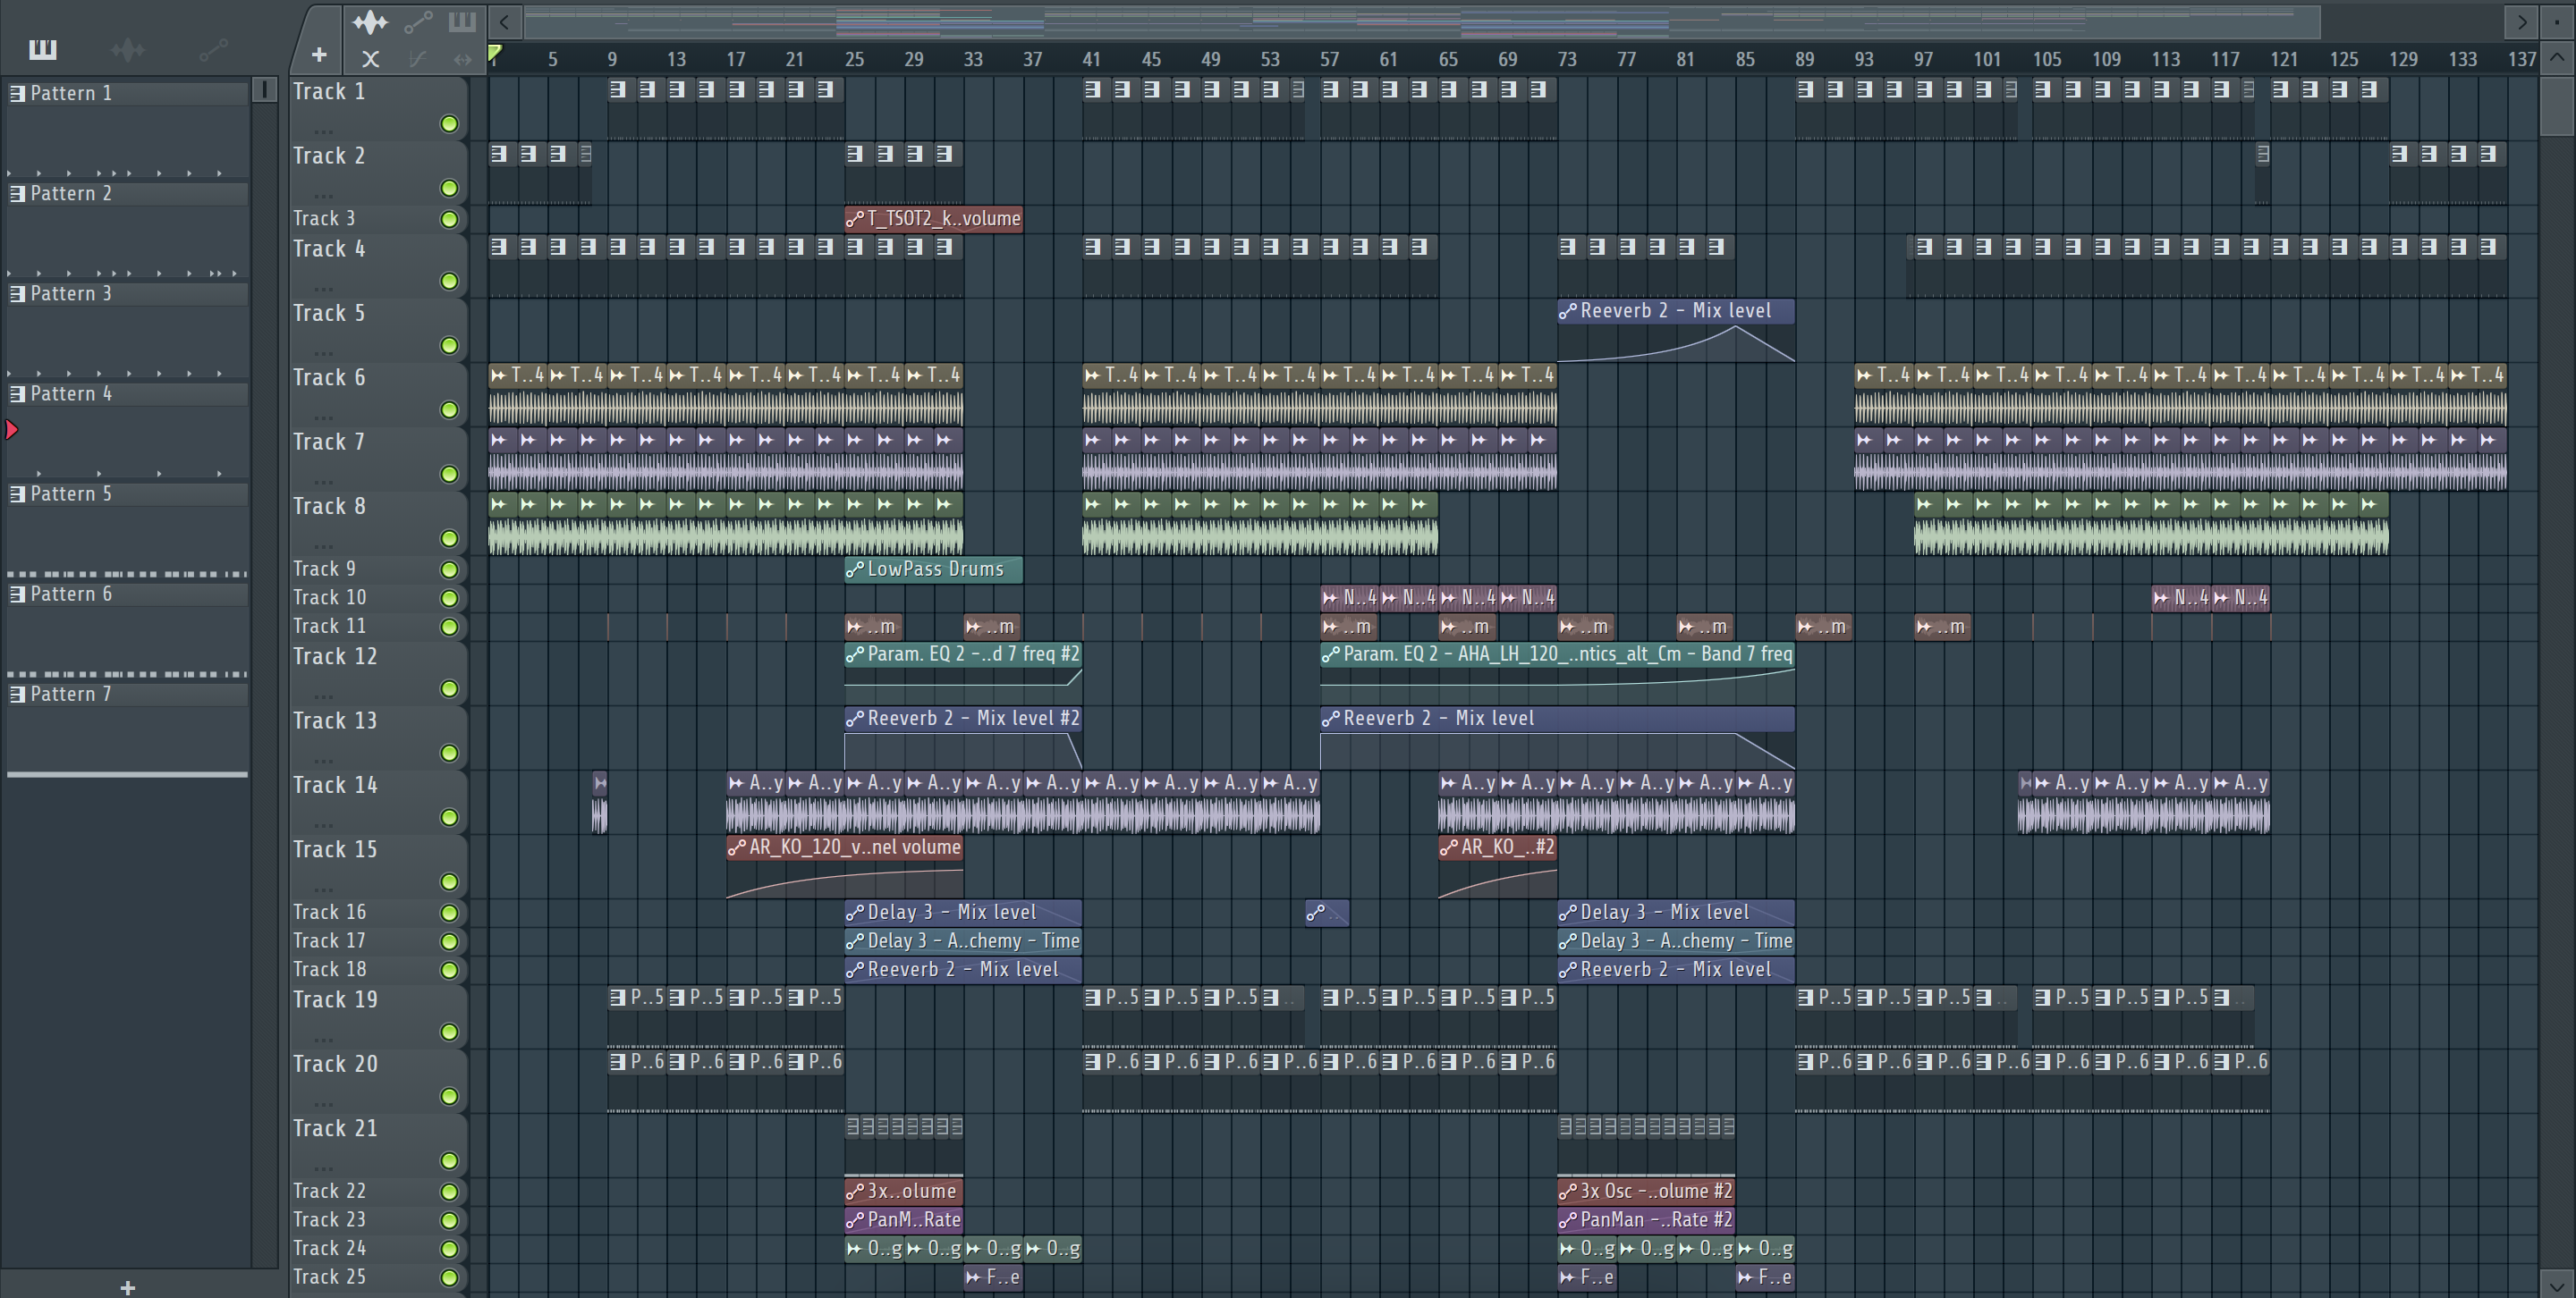Viewport: 2576px width, 1298px height.
Task: Open clip menu of Param. EQ 2 - AHA_LH_120 clip
Action: tap(1331, 654)
